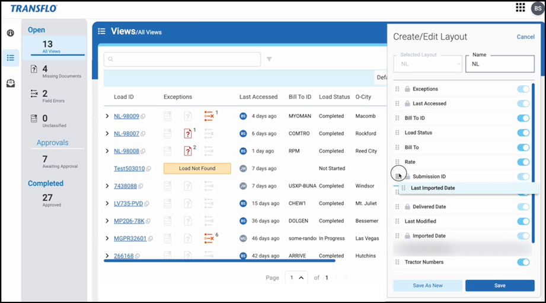The width and height of the screenshot is (546, 303).
Task: Toggle the Delivered Date column switch
Action: (523, 207)
